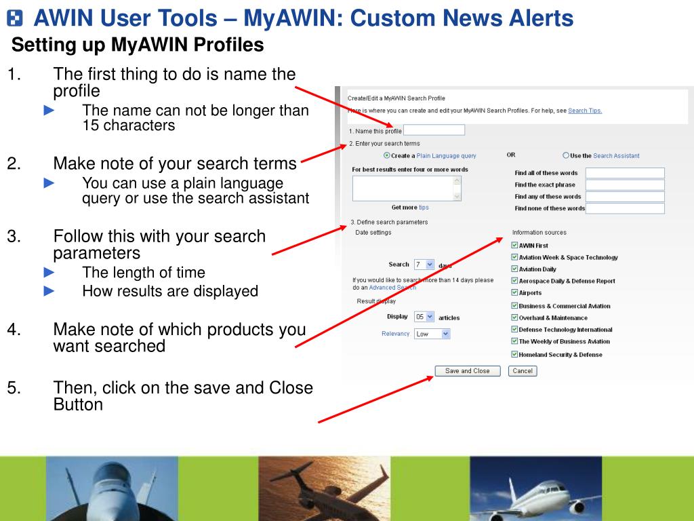Click the business jet sunset photo
The width and height of the screenshot is (694, 521).
[325, 488]
